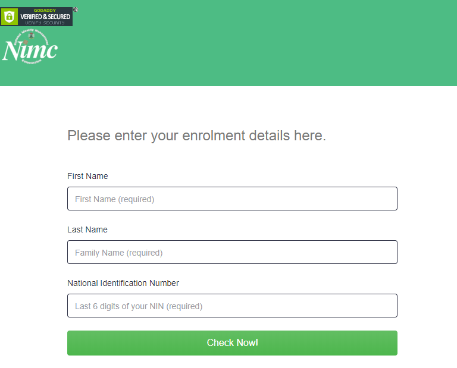The height and width of the screenshot is (368, 457).
Task: Click the chip graphic on NIMC logo
Action: point(26,42)
